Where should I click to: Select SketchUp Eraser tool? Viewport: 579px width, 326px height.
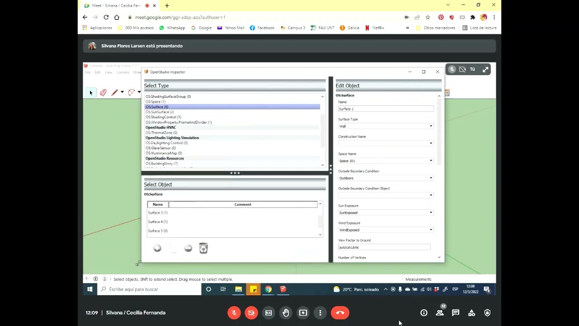[x=103, y=92]
